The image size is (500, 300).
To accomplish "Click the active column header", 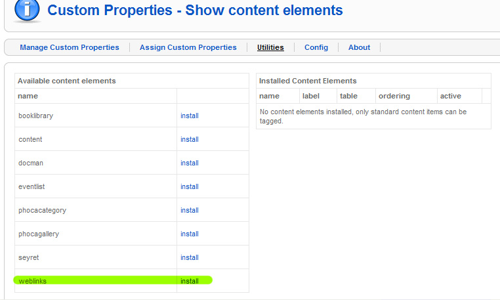I will click(451, 96).
